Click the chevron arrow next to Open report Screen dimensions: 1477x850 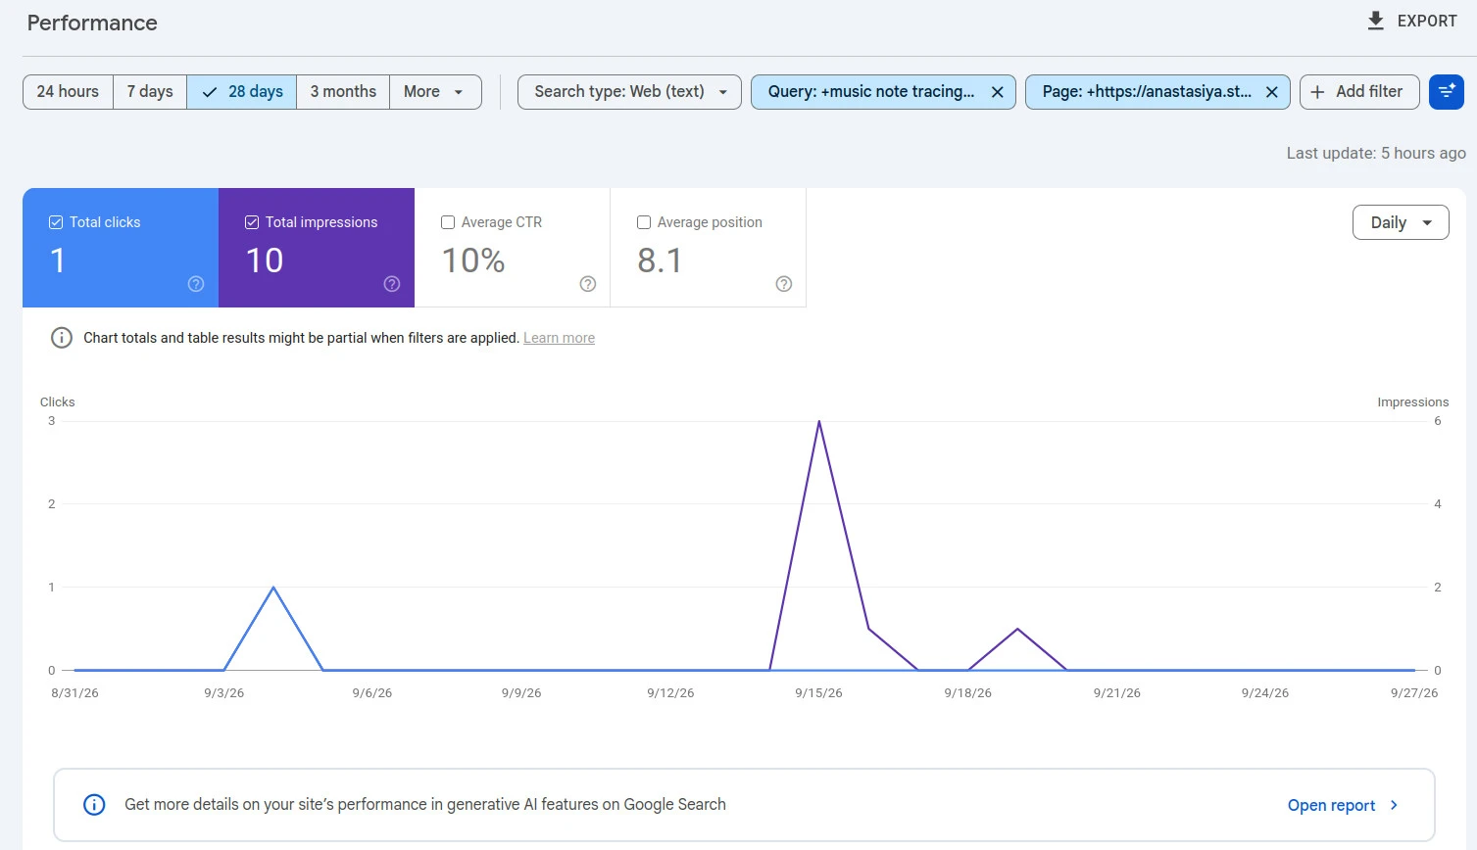coord(1394,805)
